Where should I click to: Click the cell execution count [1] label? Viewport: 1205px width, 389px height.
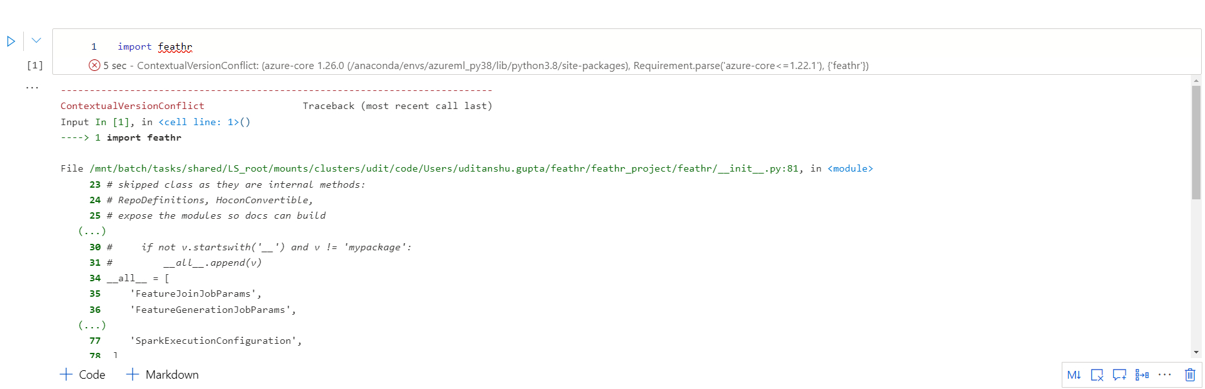coord(34,65)
